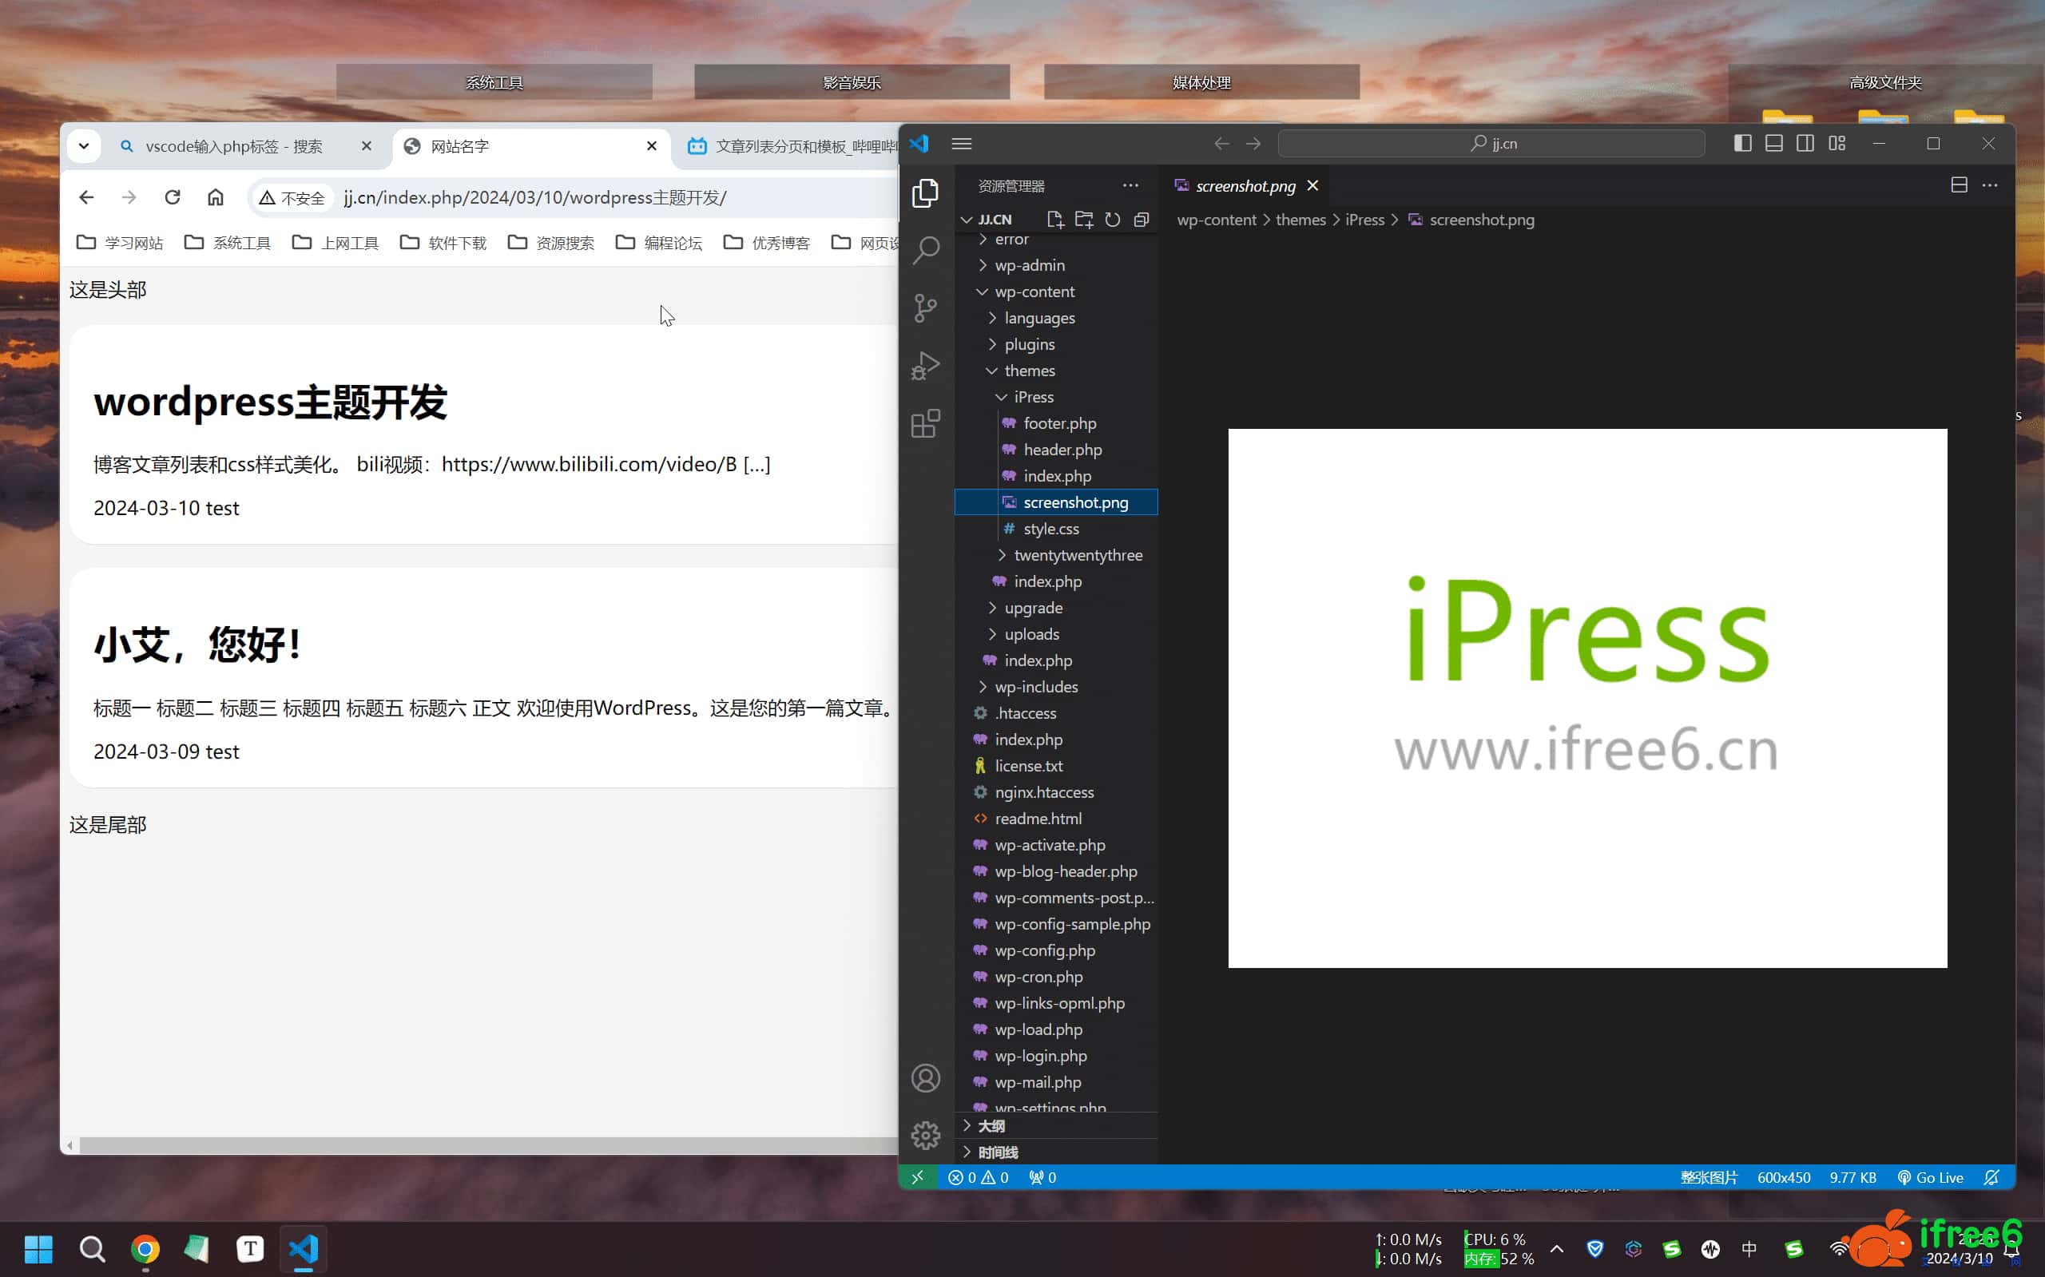Toggle the secondary side bar button
The height and width of the screenshot is (1277, 2045).
[x=1805, y=144]
